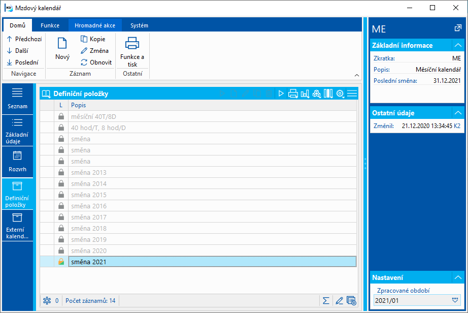Click the lock icon of row směna 2020
Image resolution: width=468 pixels, height=313 pixels.
(61, 251)
